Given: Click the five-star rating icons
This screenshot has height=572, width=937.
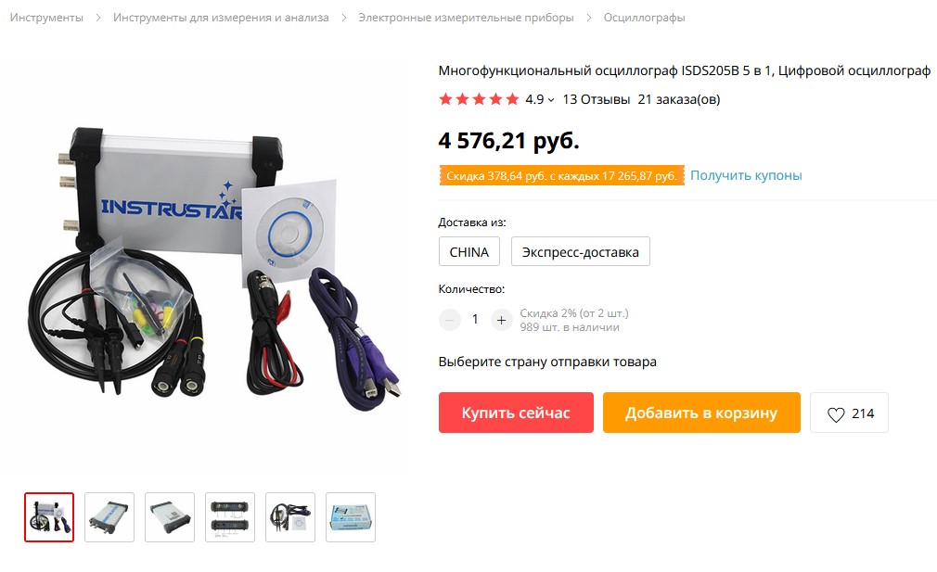Looking at the screenshot, I should point(479,99).
